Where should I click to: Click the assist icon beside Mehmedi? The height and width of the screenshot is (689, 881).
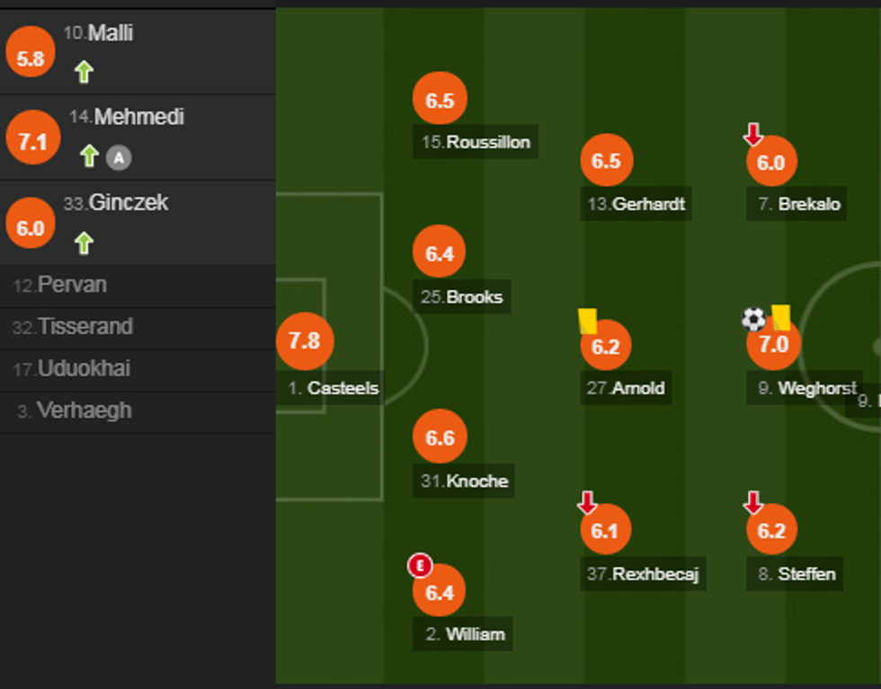coord(119,158)
